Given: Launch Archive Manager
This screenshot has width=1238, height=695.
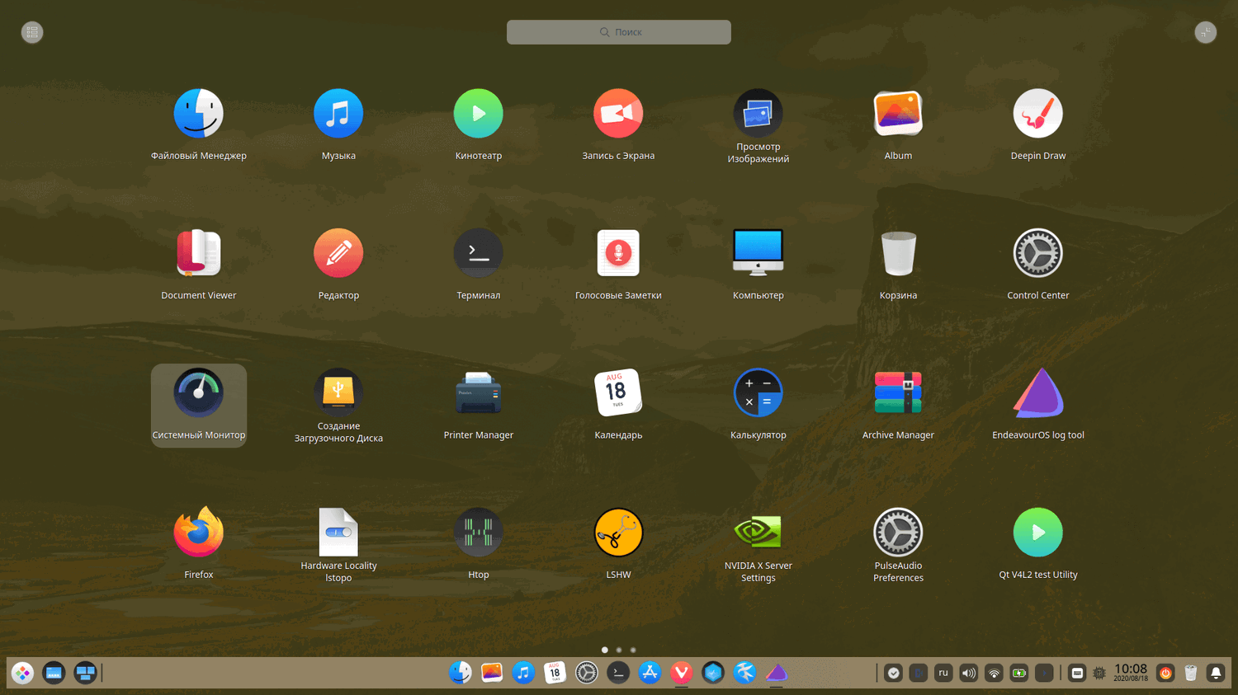Looking at the screenshot, I should point(898,393).
